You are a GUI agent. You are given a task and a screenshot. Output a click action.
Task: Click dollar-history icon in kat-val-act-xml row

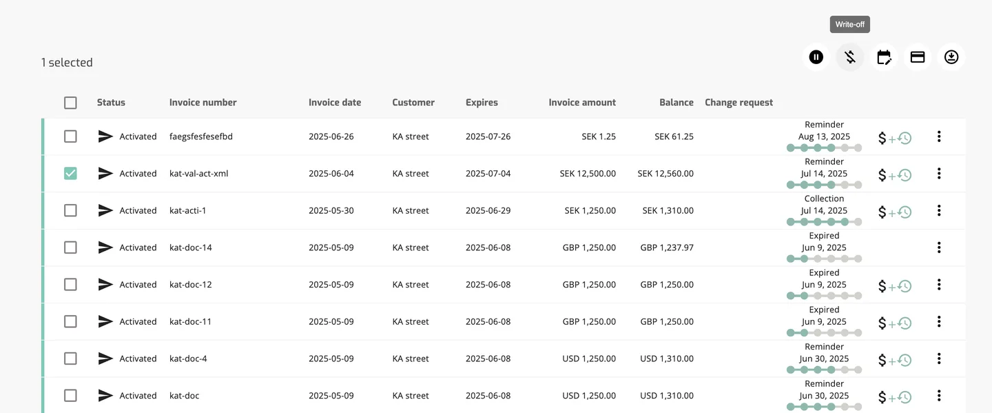click(895, 175)
